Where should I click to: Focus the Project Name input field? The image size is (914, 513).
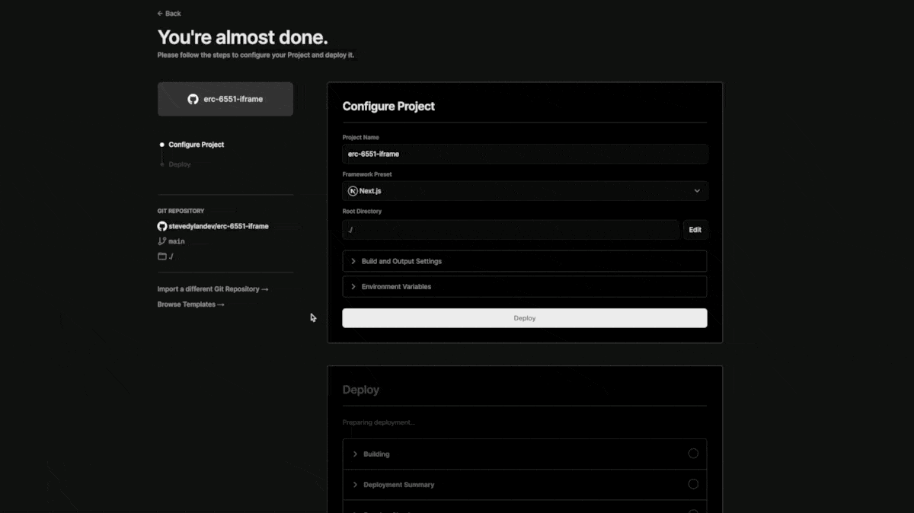tap(525, 154)
